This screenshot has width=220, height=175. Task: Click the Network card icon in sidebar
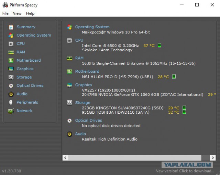coord(11,111)
